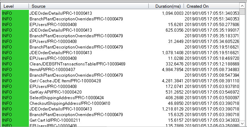Select the duration value 1,078.1408

(173, 52)
